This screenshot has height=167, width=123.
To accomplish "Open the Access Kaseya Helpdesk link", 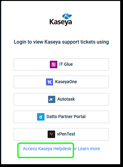I will pos(47,149).
